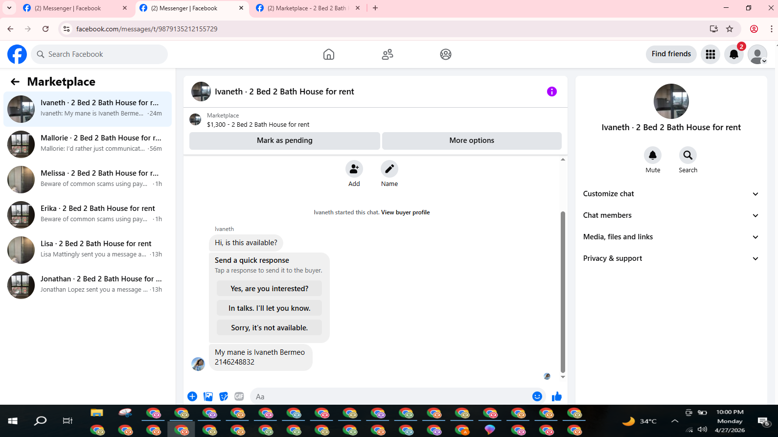Click More options button
Viewport: 778px width, 437px height.
(472, 140)
